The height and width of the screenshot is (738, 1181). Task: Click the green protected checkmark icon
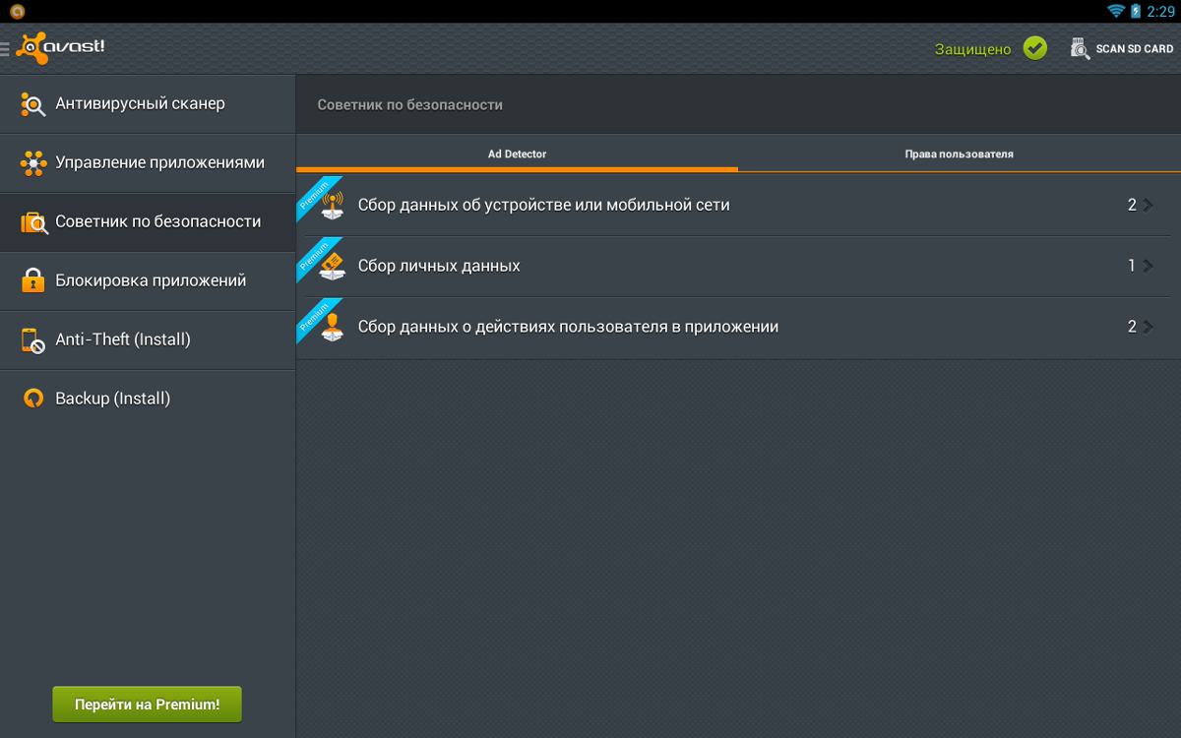(x=1034, y=48)
